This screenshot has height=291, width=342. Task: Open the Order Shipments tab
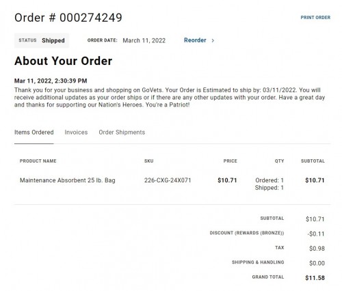coord(122,133)
